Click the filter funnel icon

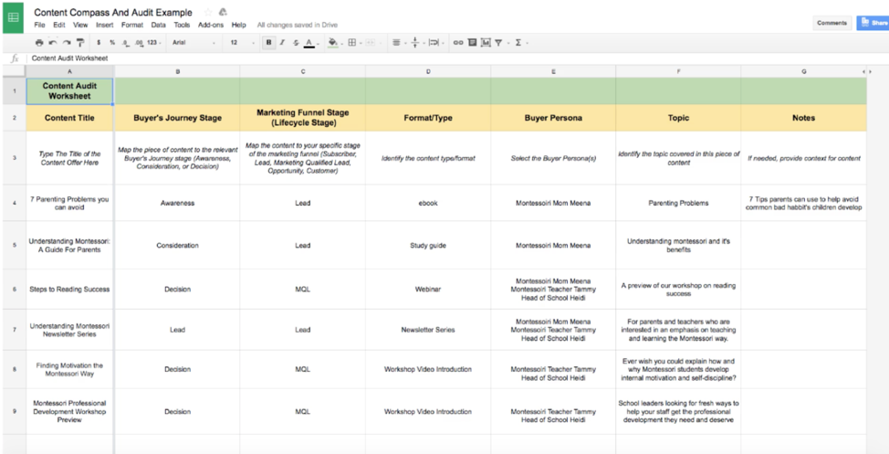click(x=499, y=42)
